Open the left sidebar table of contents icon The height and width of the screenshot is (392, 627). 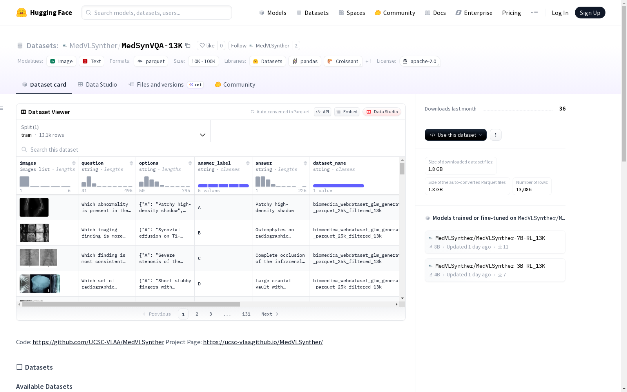coord(2,108)
